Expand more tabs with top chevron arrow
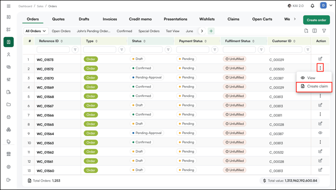336x190 pixels. coord(295,19)
